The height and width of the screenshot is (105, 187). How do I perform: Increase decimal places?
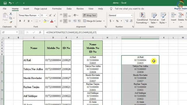click(x=127, y=21)
